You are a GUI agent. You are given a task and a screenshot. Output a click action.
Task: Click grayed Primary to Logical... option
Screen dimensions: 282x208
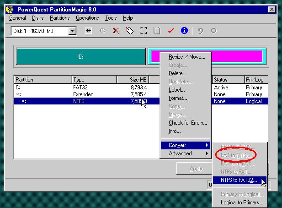click(239, 194)
